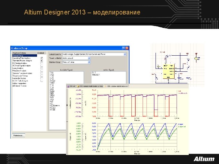Enable Temperature Sweep checkbox
The height and width of the screenshot is (164, 219).
tap(42, 76)
